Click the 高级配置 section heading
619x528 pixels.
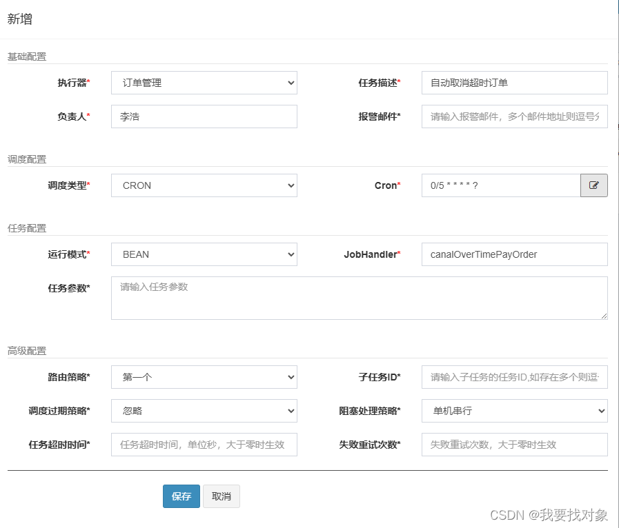(27, 351)
